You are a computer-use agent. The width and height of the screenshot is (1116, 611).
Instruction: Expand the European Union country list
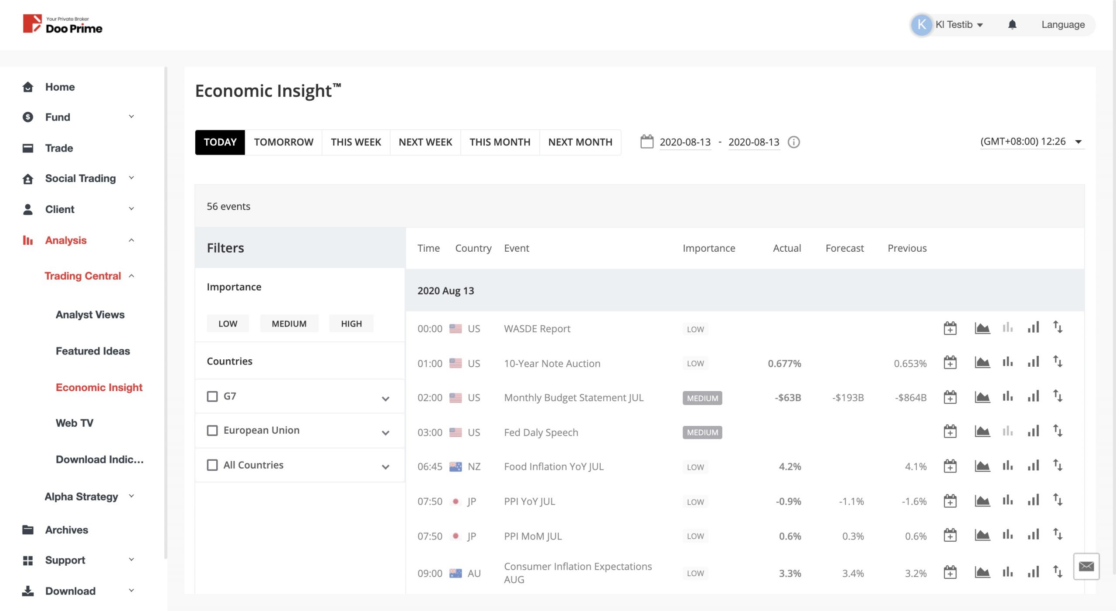pos(385,433)
